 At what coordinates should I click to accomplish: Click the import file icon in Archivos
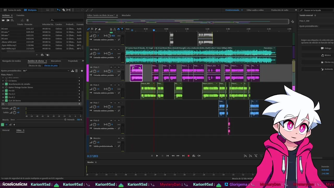(8, 20)
